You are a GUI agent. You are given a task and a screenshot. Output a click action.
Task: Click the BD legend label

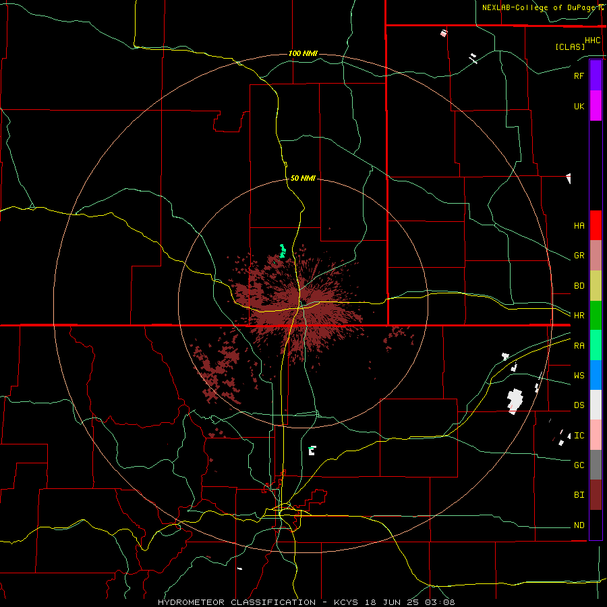click(x=579, y=286)
